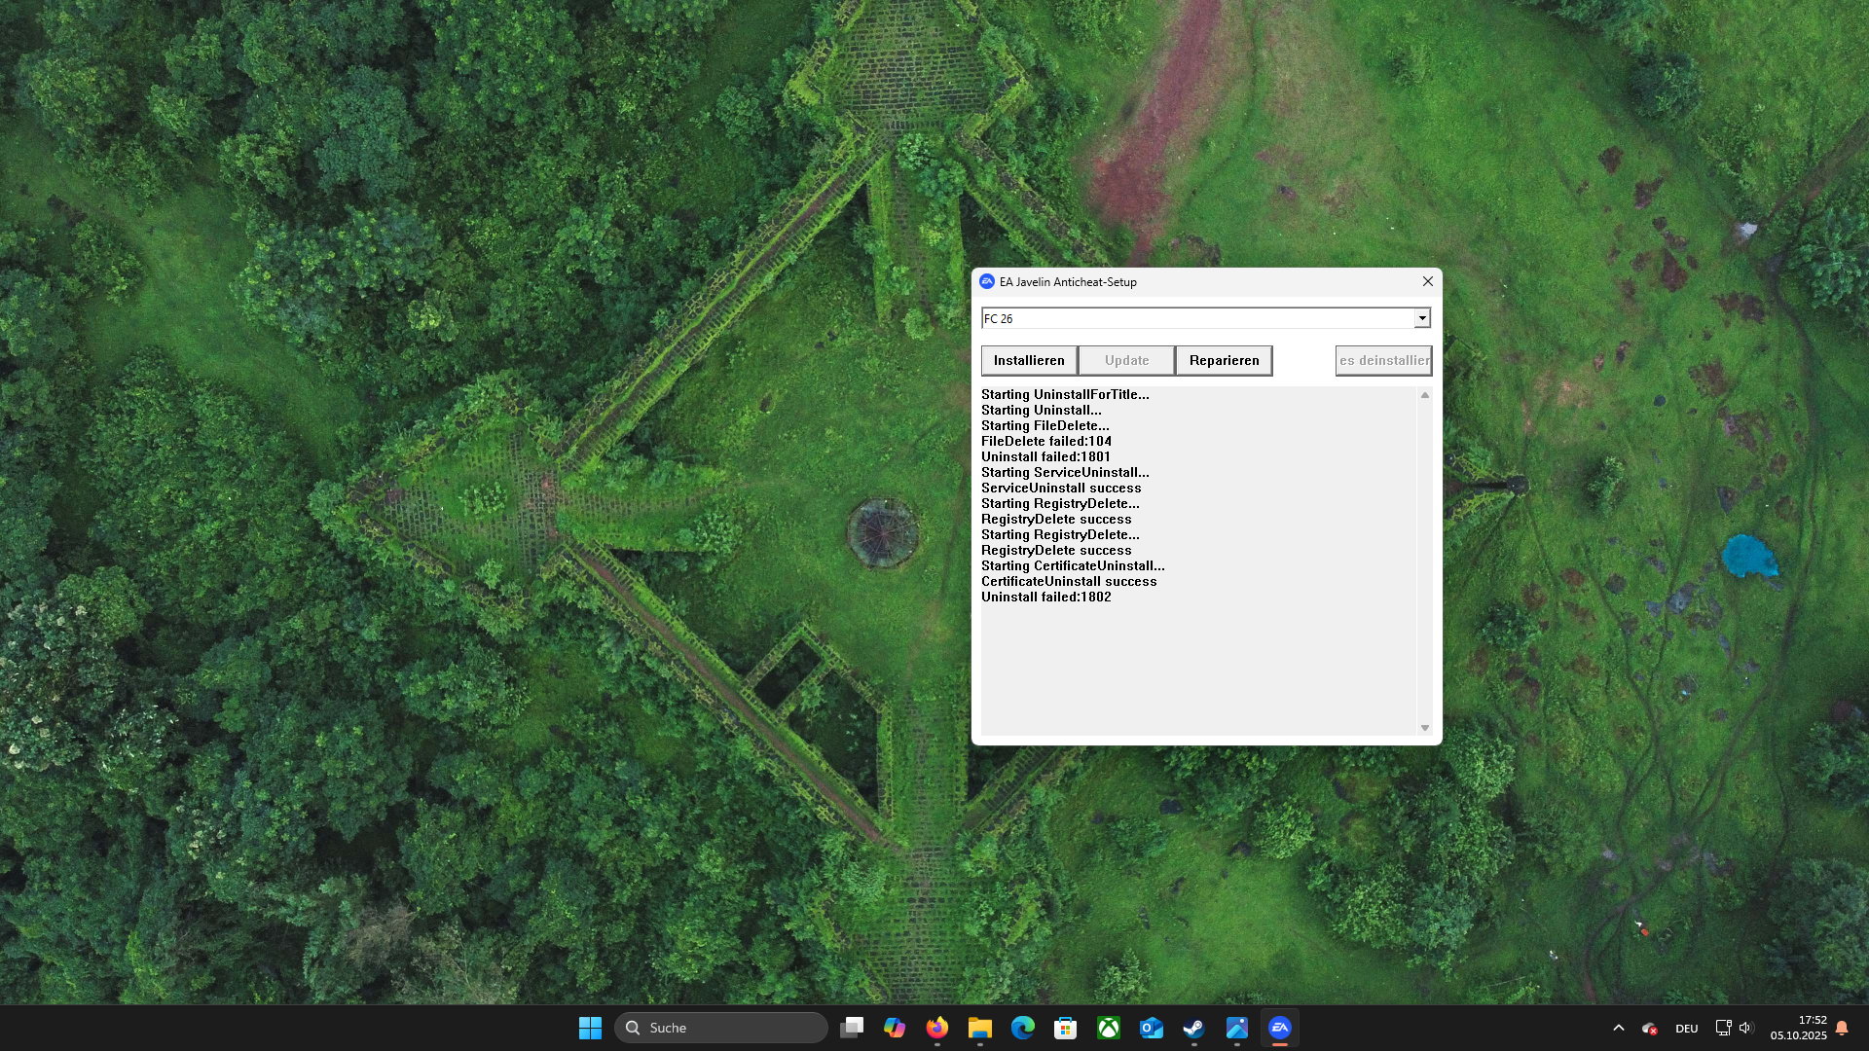
Task: Open Task View from taskbar
Action: click(x=852, y=1028)
